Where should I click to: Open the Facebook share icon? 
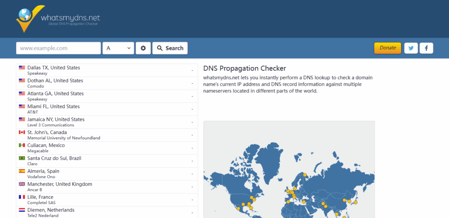(426, 48)
